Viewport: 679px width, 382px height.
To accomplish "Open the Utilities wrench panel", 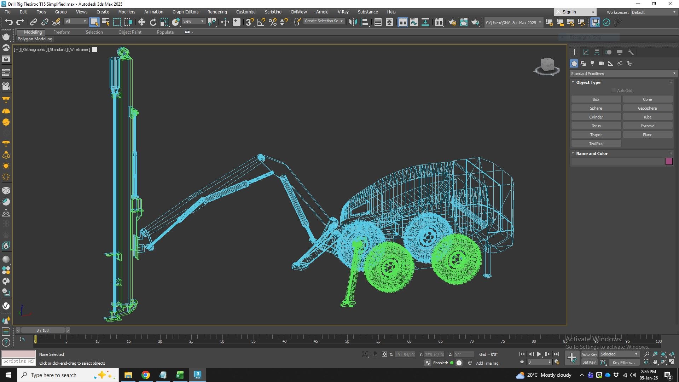I will [631, 52].
